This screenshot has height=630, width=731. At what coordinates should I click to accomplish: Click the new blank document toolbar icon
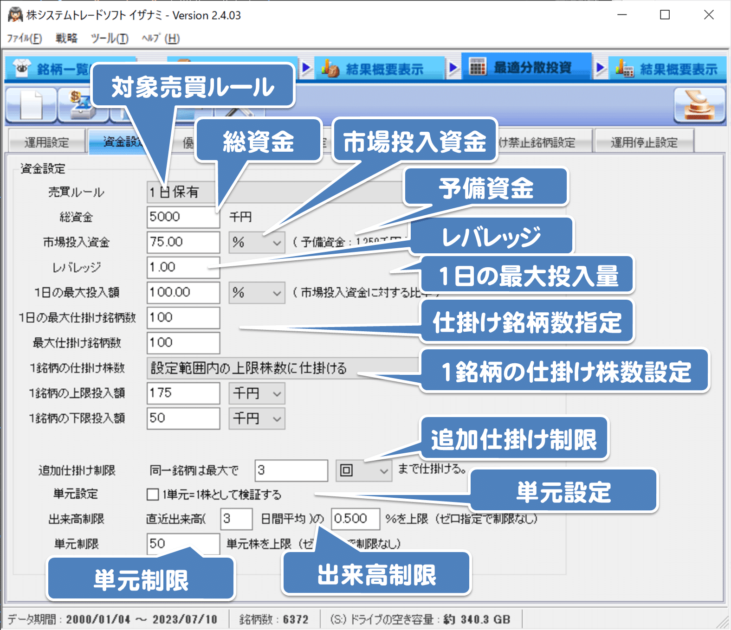(x=31, y=105)
